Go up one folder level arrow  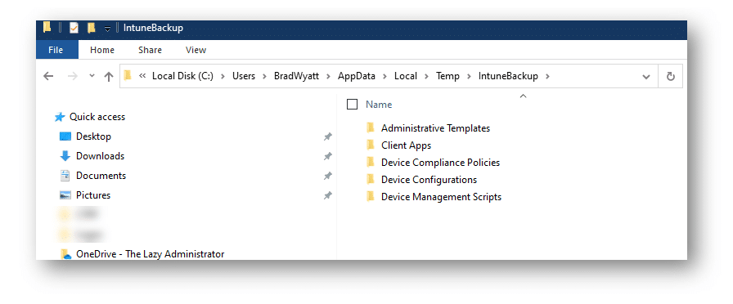pos(109,76)
